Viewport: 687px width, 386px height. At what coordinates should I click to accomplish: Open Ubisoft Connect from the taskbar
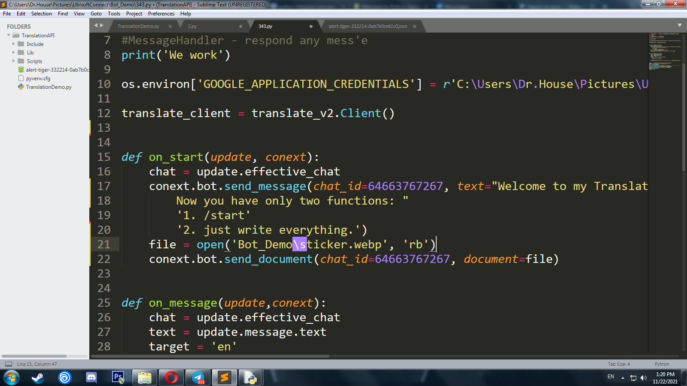coord(64,378)
